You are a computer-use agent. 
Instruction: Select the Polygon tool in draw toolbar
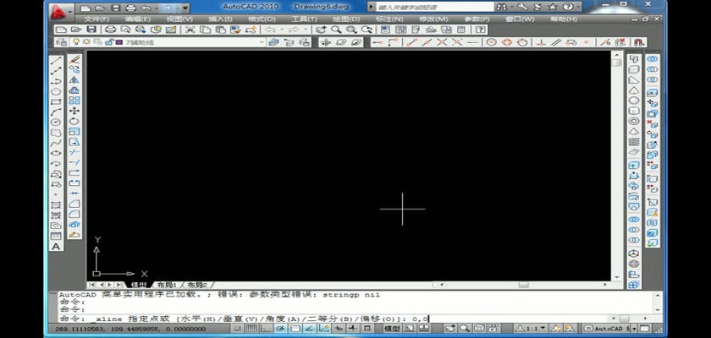pos(56,91)
